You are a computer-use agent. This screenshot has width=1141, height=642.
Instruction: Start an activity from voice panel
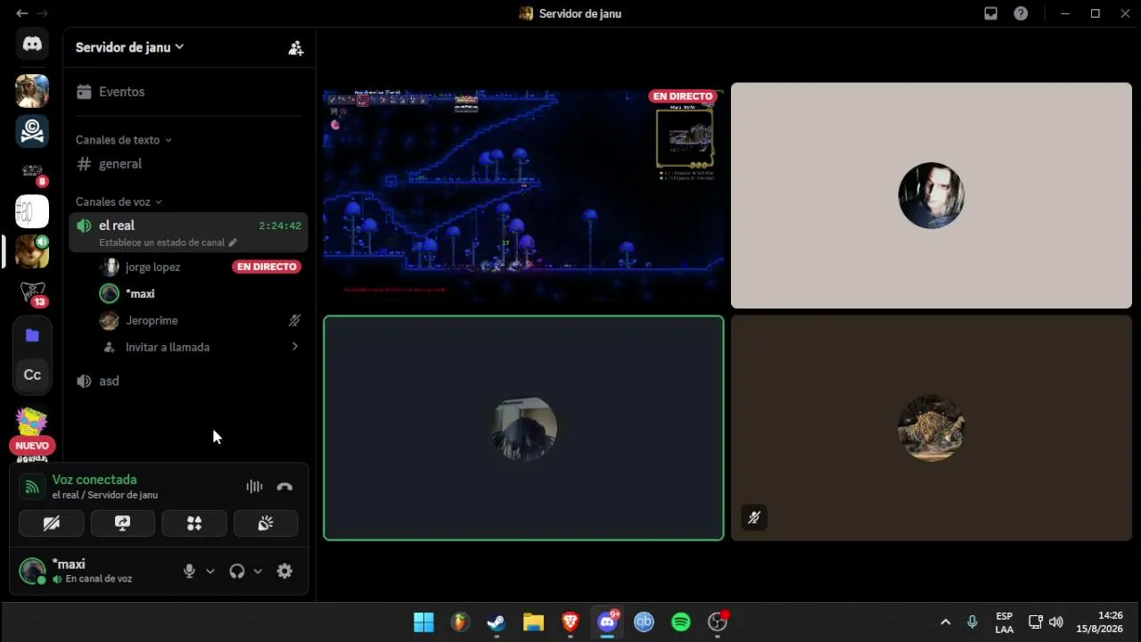click(x=194, y=523)
